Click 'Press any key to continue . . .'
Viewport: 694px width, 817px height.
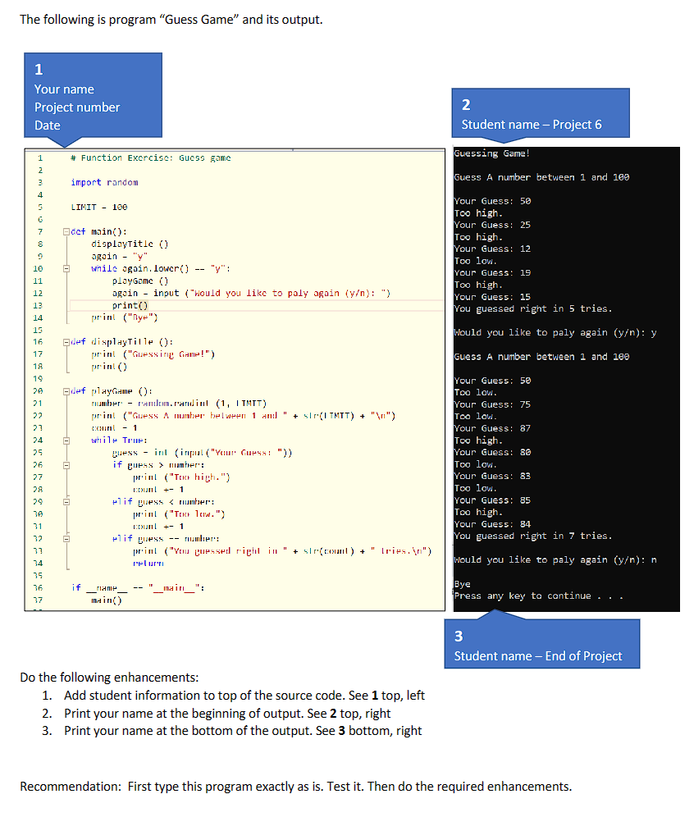[x=539, y=596]
